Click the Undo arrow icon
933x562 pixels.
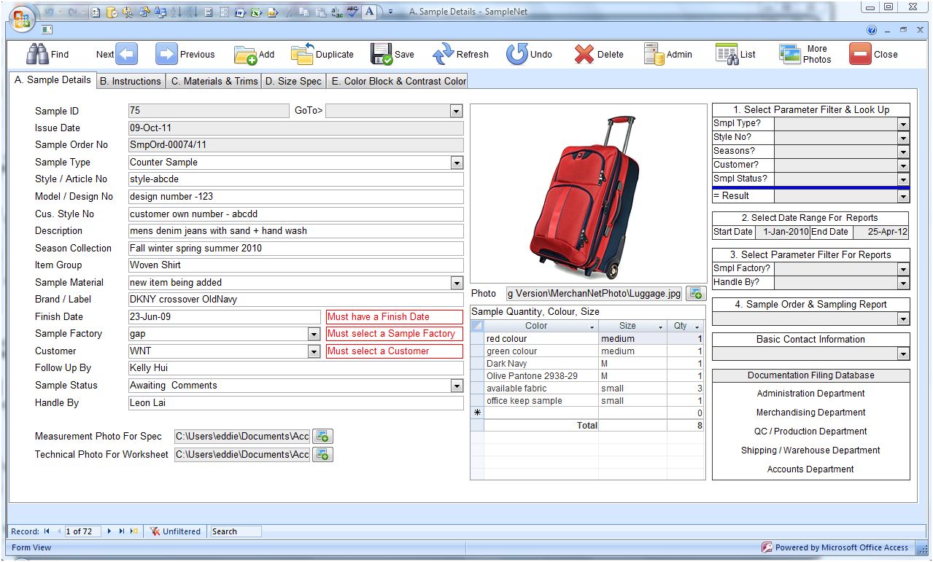[x=517, y=54]
